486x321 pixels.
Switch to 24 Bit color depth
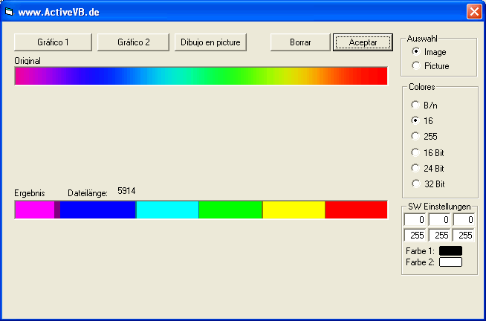point(415,168)
